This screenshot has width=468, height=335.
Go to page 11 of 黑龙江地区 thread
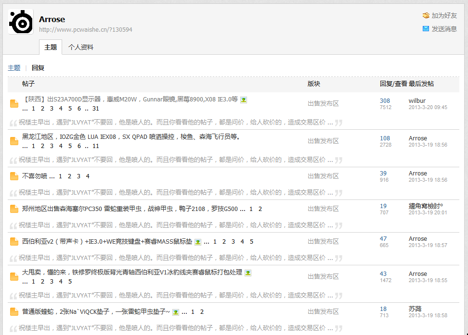(x=95, y=146)
